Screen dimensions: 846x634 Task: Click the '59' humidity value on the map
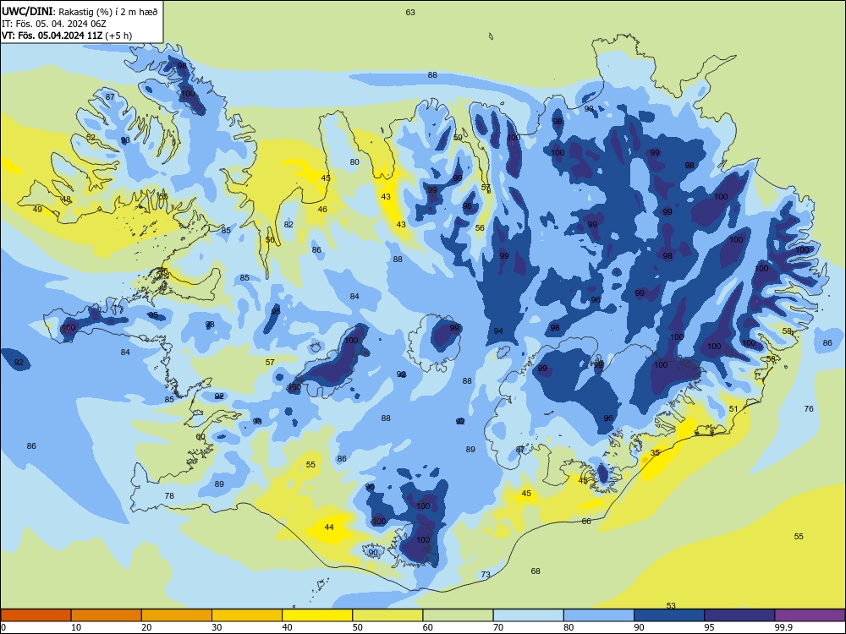tap(458, 138)
